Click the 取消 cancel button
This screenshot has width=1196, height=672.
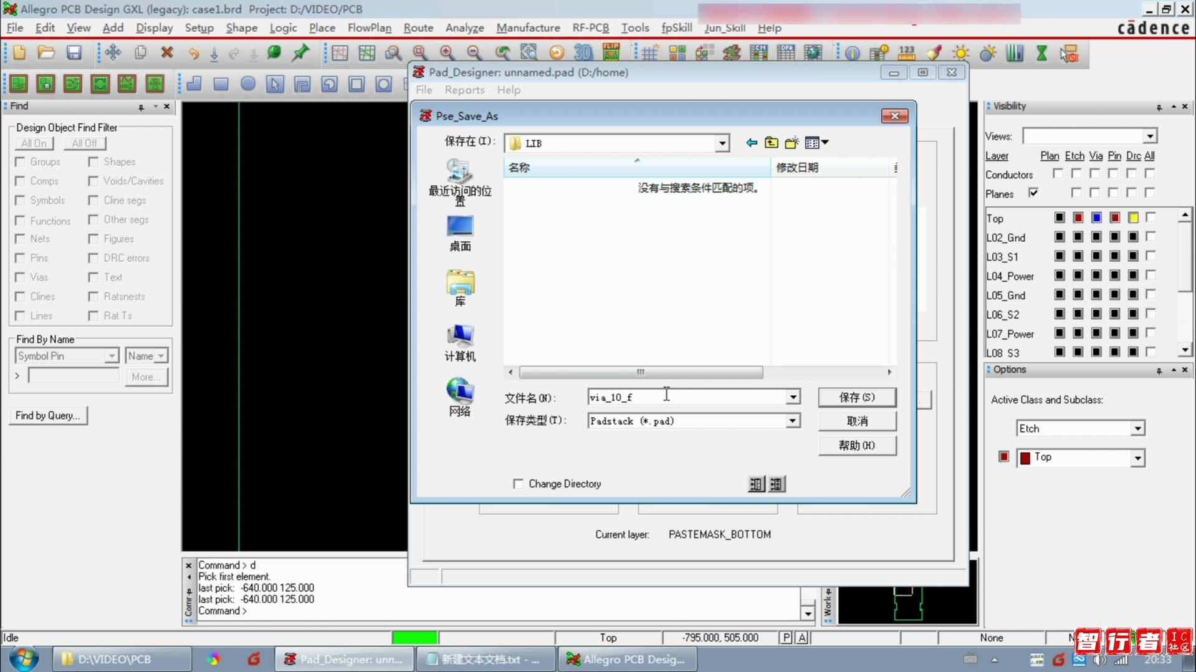(857, 421)
